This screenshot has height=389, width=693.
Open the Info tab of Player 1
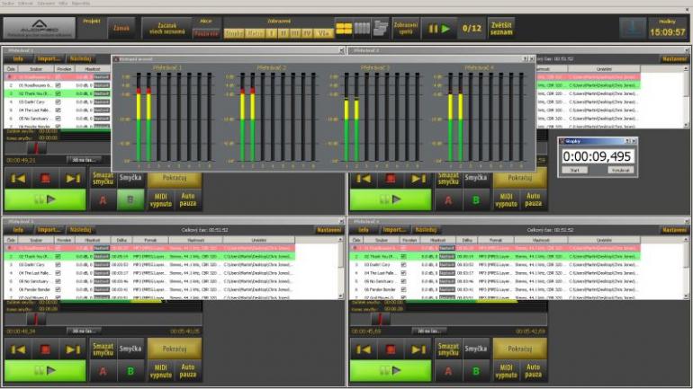pyautogui.click(x=18, y=58)
